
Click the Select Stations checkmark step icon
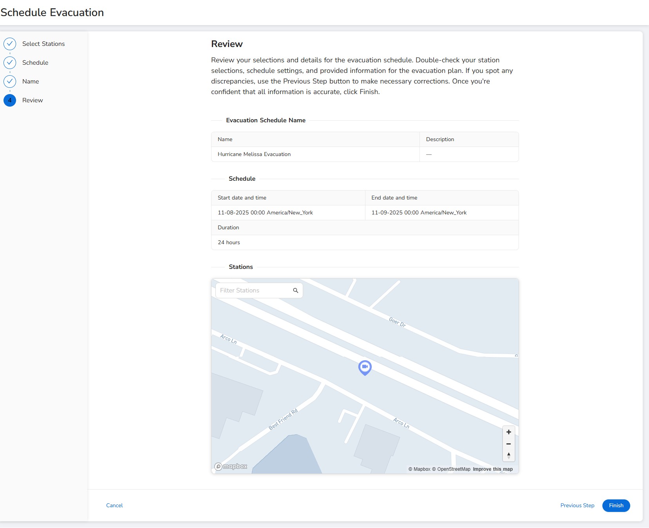10,44
